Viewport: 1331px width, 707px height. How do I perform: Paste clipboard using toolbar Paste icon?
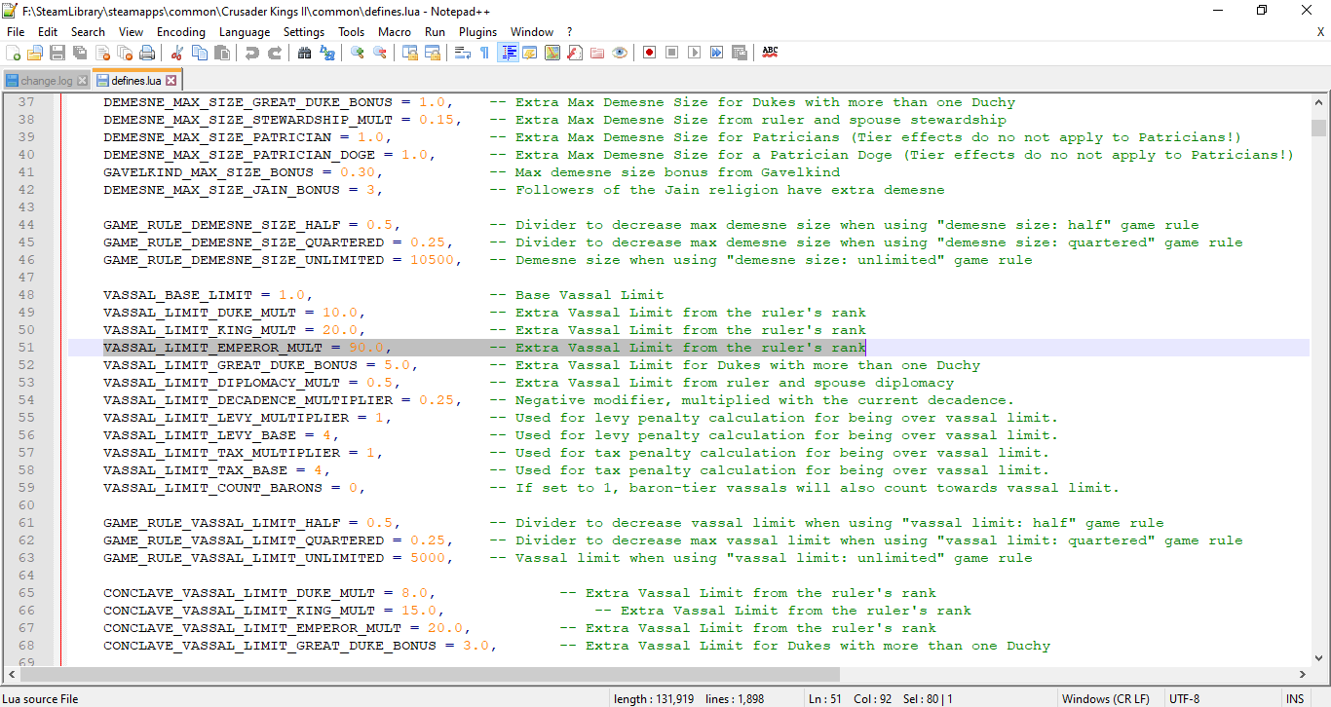click(221, 53)
